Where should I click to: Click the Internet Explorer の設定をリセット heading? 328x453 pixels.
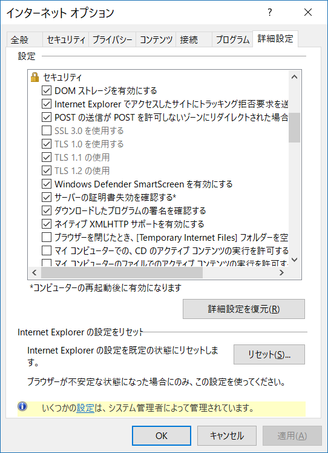[x=80, y=332]
